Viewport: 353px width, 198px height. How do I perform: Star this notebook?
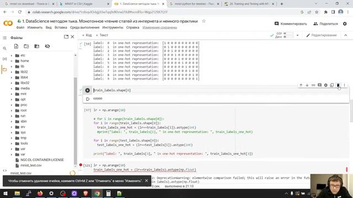(x=204, y=21)
